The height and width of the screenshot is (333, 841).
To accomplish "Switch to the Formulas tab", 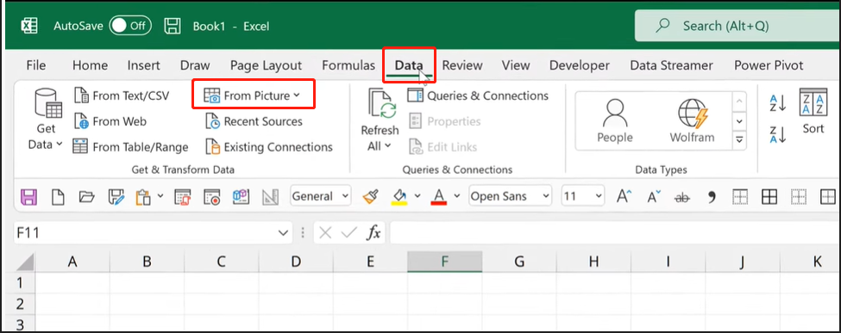I will click(x=348, y=65).
